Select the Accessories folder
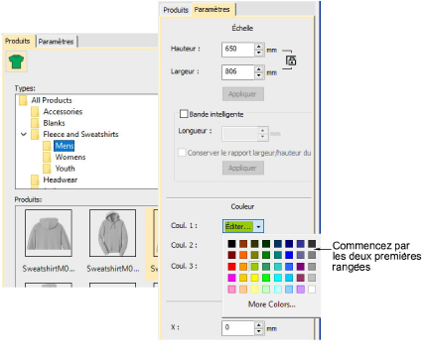The height and width of the screenshot is (357, 424). 63,112
